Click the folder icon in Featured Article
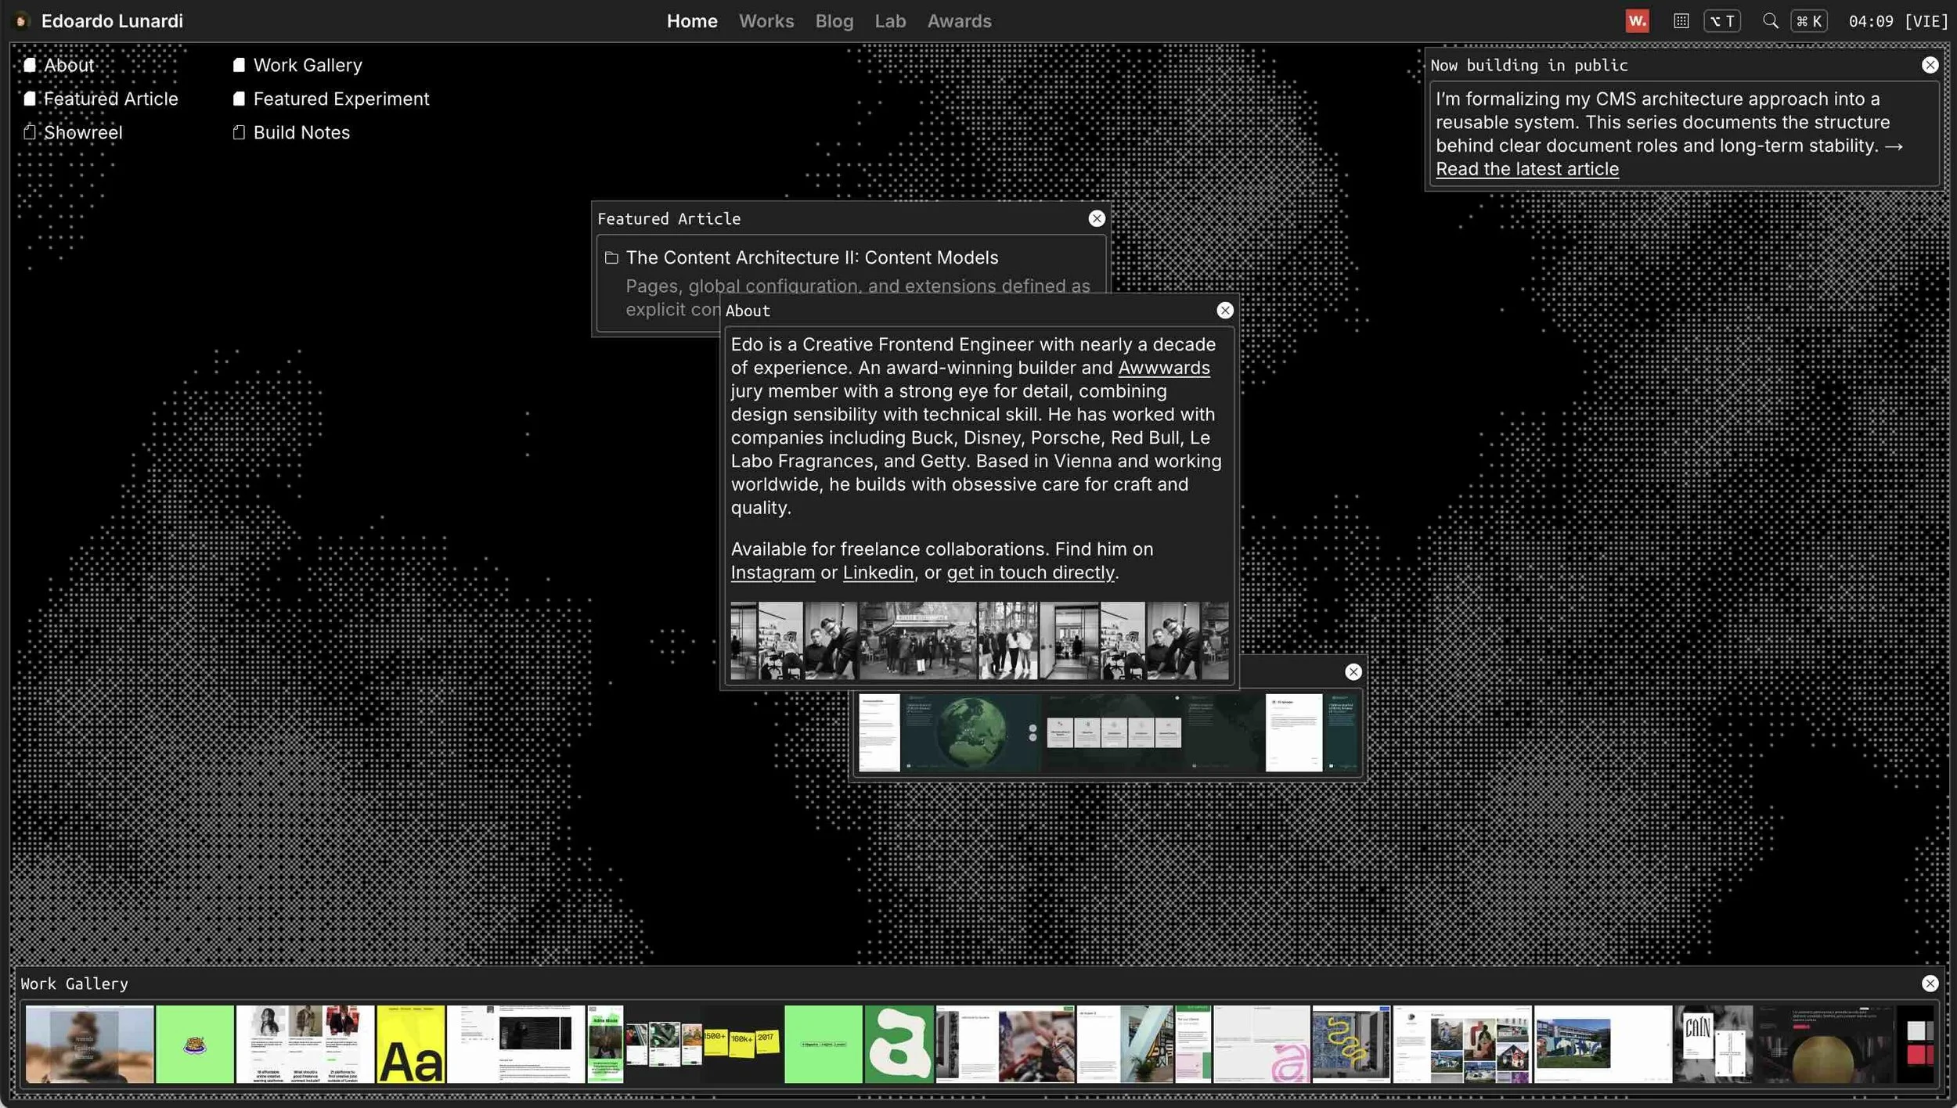This screenshot has width=1957, height=1108. coord(611,257)
